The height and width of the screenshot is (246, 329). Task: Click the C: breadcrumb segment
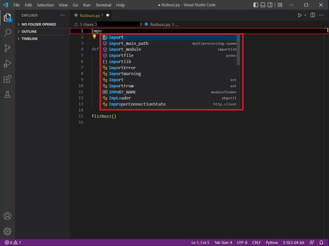click(x=76, y=24)
